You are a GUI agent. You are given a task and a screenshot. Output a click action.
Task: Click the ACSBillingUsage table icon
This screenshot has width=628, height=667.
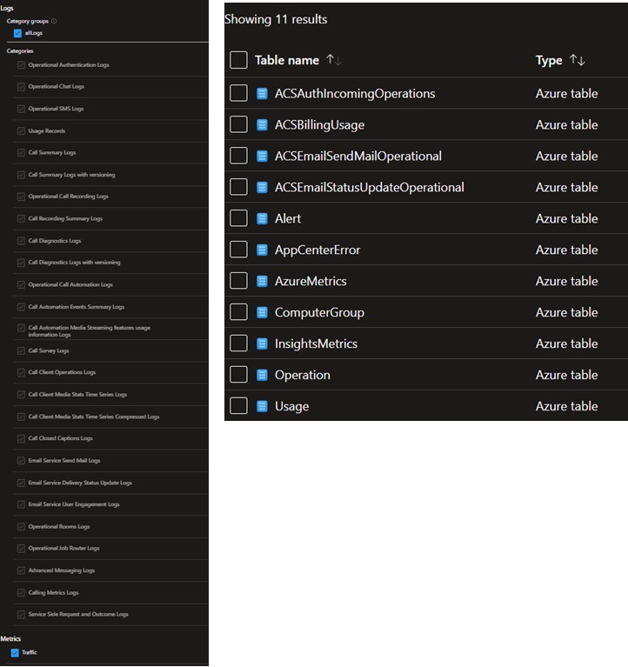(262, 124)
